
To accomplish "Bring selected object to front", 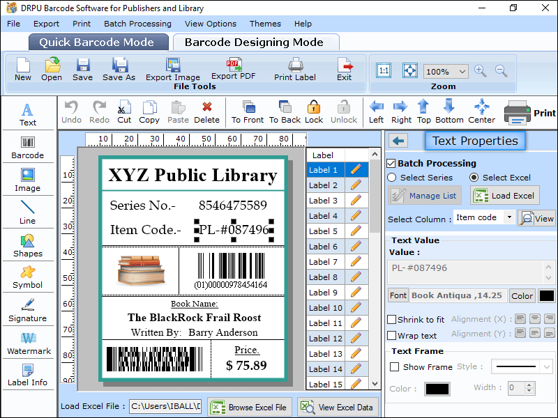I will [248, 112].
